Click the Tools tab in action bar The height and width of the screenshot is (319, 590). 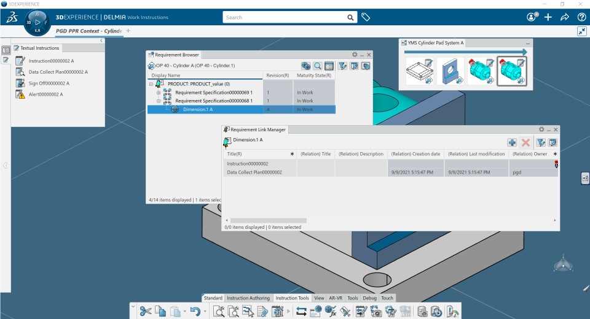(x=353, y=298)
